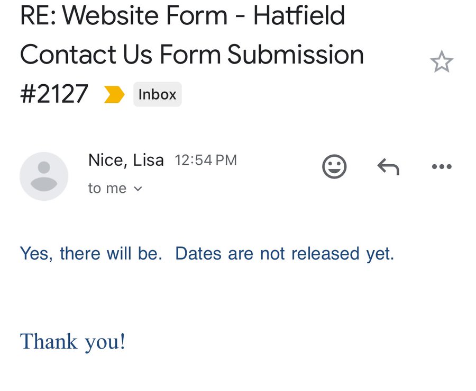This screenshot has width=476, height=391.
Task: Click "Contact Us Form Submission" in the subject
Action: click(192, 55)
